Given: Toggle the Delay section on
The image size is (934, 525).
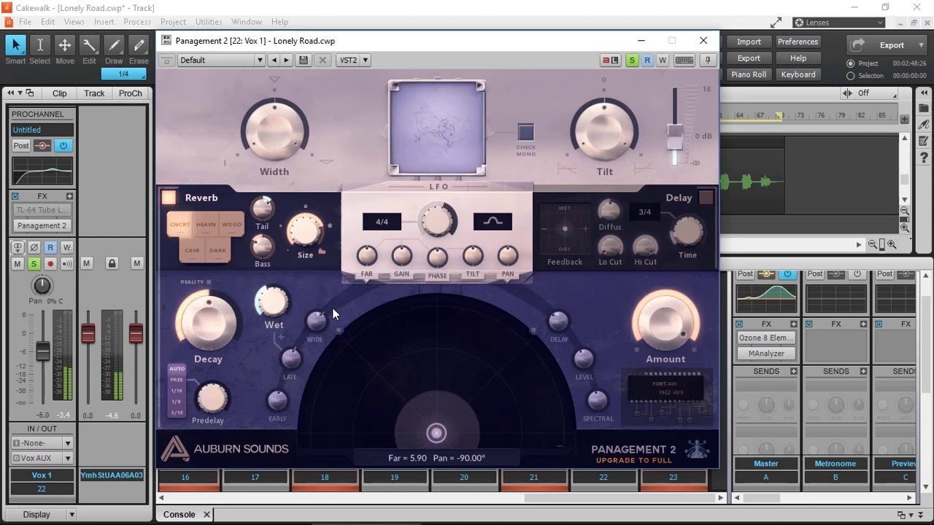Looking at the screenshot, I should [x=706, y=198].
